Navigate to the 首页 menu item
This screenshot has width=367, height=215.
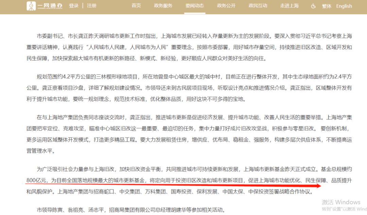click(136, 5)
